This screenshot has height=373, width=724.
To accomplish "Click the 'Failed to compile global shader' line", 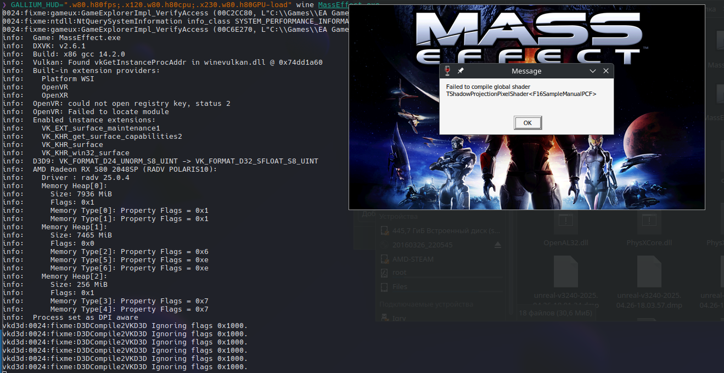I will [x=488, y=87].
